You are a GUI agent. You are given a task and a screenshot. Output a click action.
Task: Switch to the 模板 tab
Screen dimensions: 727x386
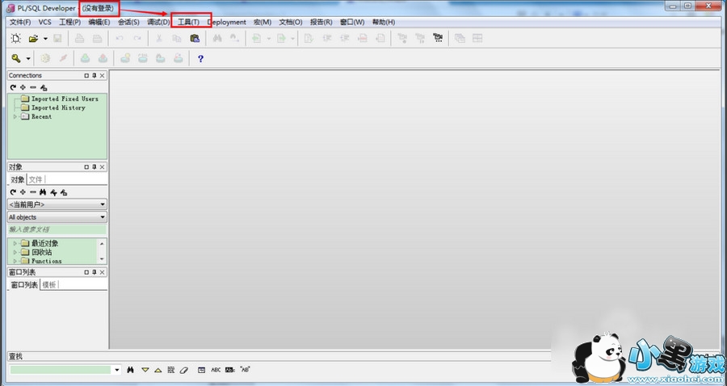pos(48,284)
